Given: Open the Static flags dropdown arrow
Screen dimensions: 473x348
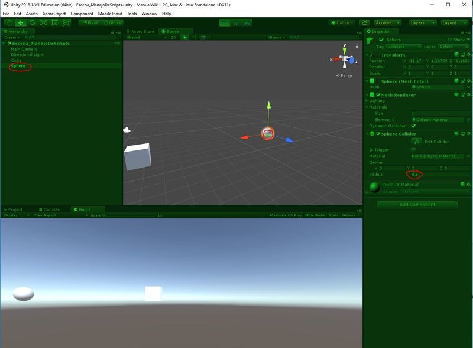Looking at the screenshot, I should [468, 40].
